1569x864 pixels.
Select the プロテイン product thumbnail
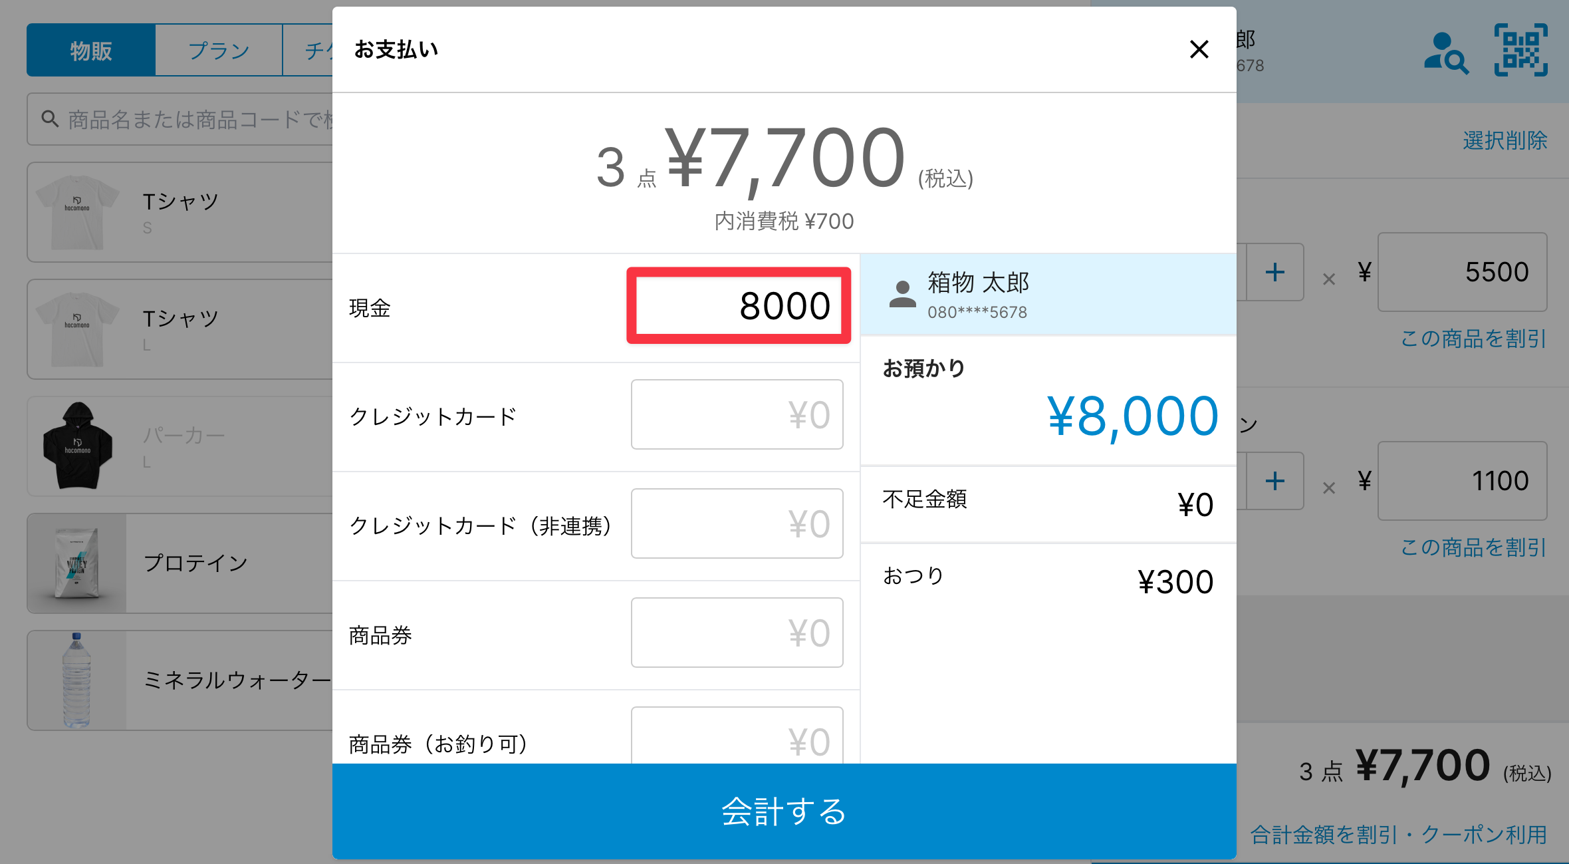pyautogui.click(x=77, y=563)
